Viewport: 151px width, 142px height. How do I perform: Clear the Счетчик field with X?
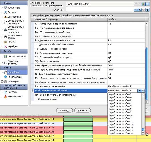click(140, 10)
